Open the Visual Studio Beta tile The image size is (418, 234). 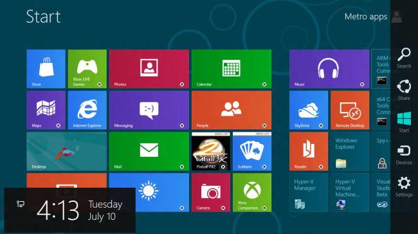click(381, 192)
